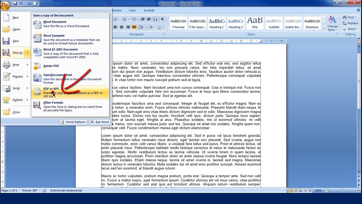362x204 pixels.
Task: Toggle Justify alignment button
Action: pyautogui.click(x=134, y=27)
